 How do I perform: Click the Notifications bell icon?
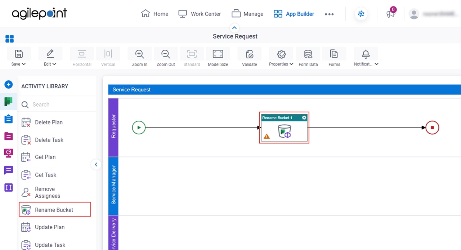366,54
